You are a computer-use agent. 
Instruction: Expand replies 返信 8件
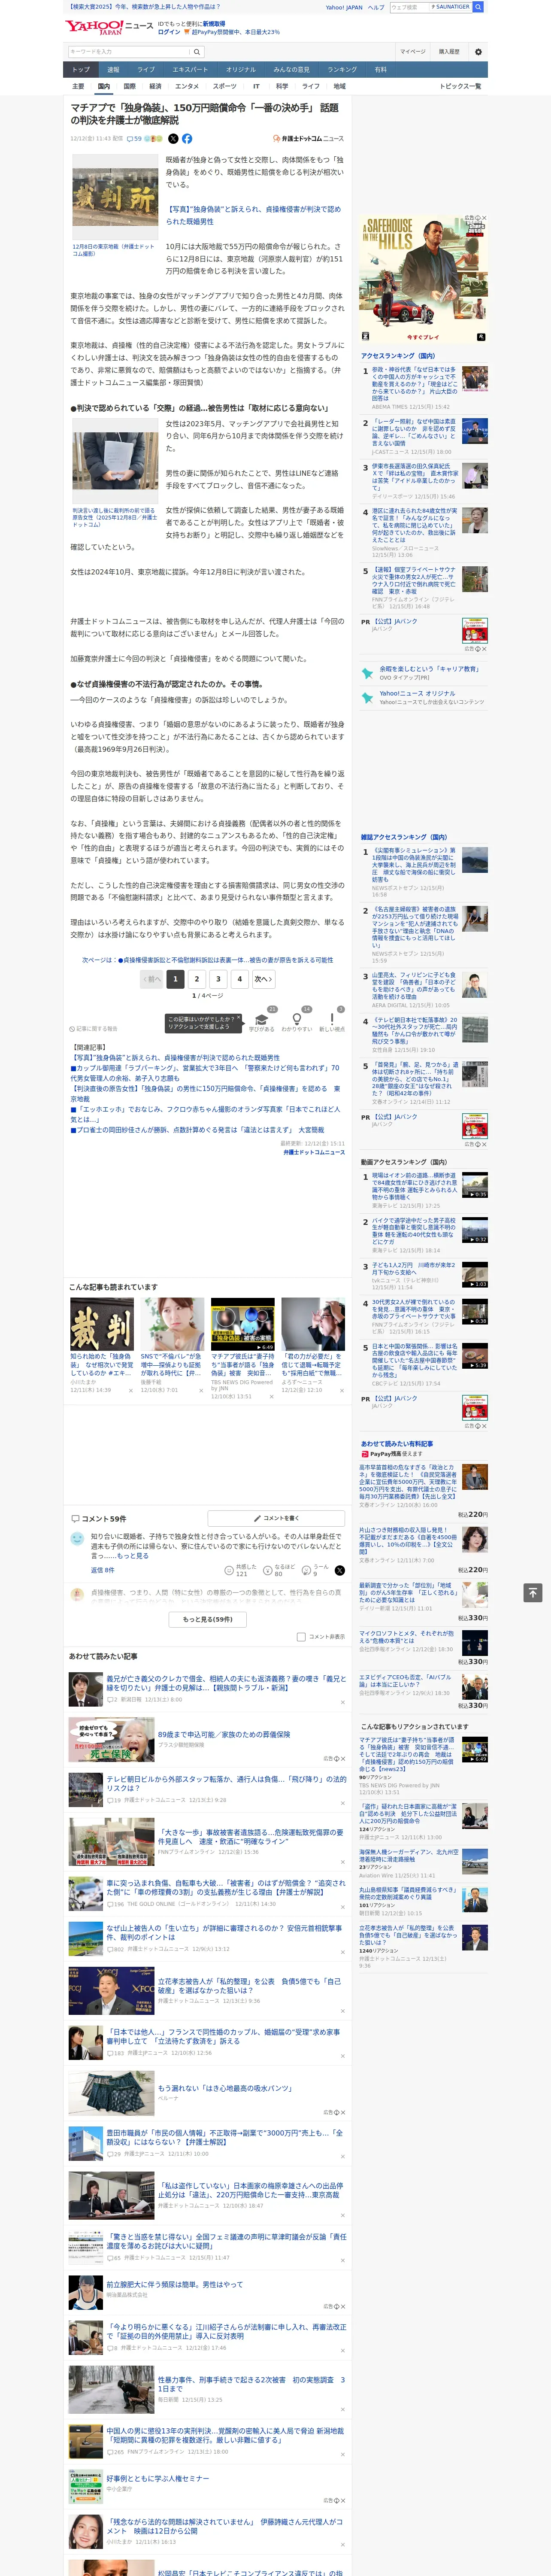point(103,1570)
